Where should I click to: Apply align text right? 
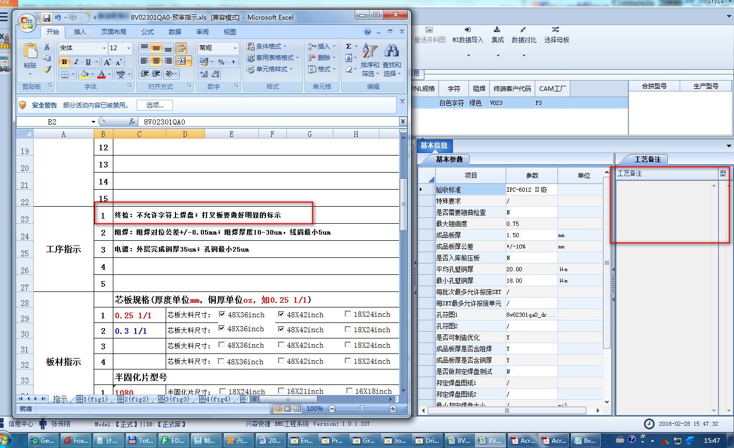tap(168, 61)
